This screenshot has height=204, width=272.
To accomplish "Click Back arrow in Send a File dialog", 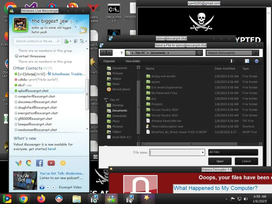I will coord(103,53).
